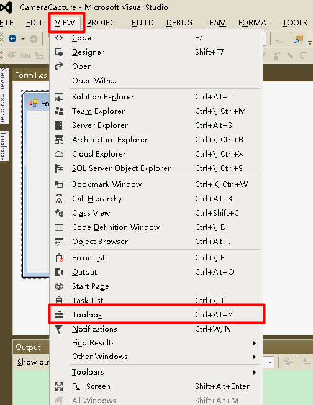Open the toolbar overflow options arrow

click(x=310, y=42)
